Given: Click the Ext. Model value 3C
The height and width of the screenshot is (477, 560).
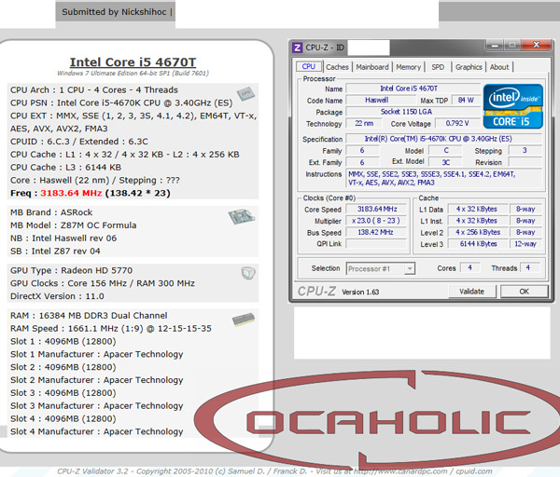Looking at the screenshot, I should 445,162.
